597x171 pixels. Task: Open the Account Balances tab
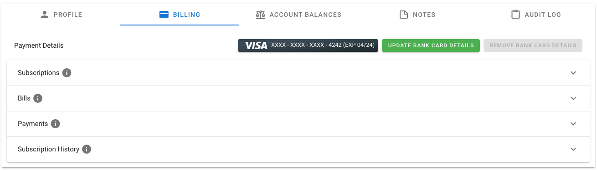pos(298,15)
